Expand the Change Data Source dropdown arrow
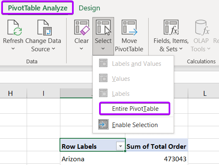Image resolution: width=219 pixels, height=165 pixels. pos(53,49)
